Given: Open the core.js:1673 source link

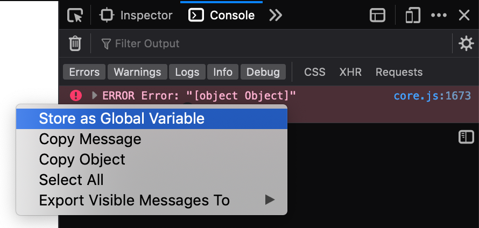Looking at the screenshot, I should click(432, 96).
